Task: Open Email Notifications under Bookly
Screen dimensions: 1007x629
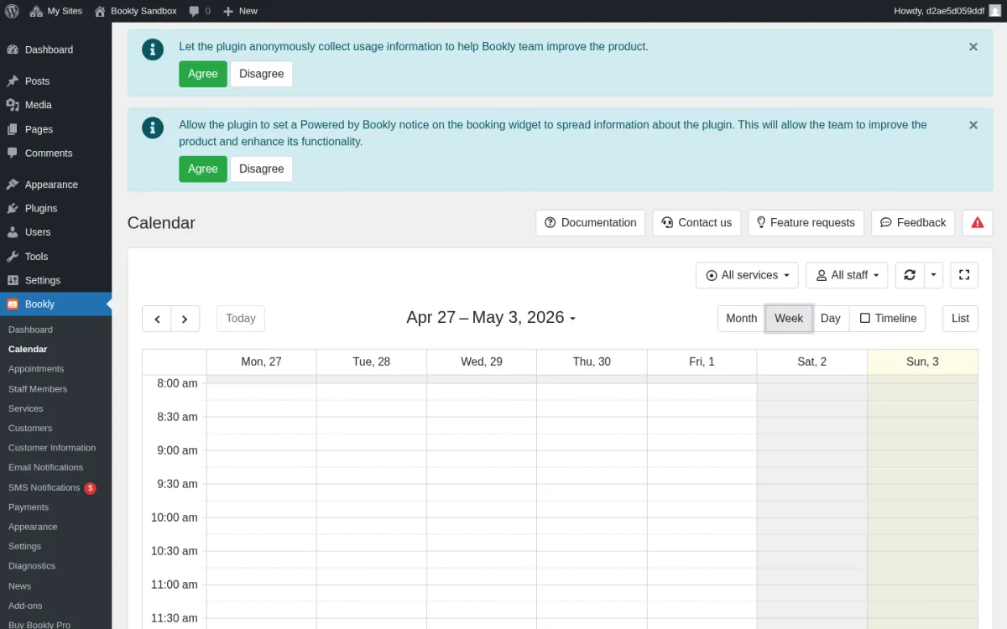Action: (55, 468)
